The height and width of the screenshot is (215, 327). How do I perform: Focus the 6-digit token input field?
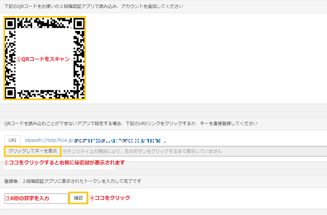36,198
